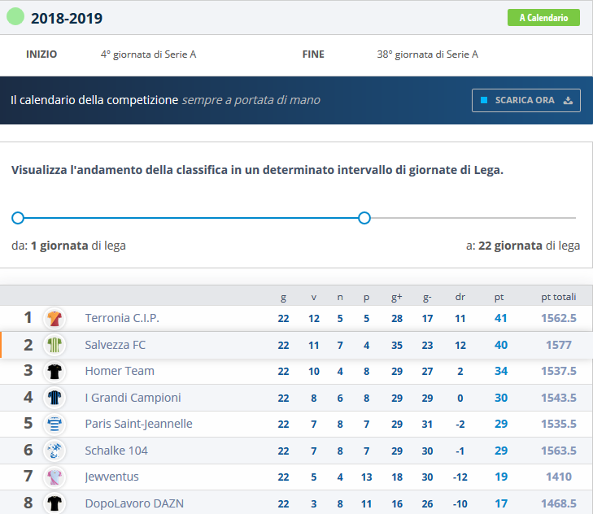The image size is (593, 514).
Task: Click the green status circle beside 2018-2019
Action: (x=15, y=16)
